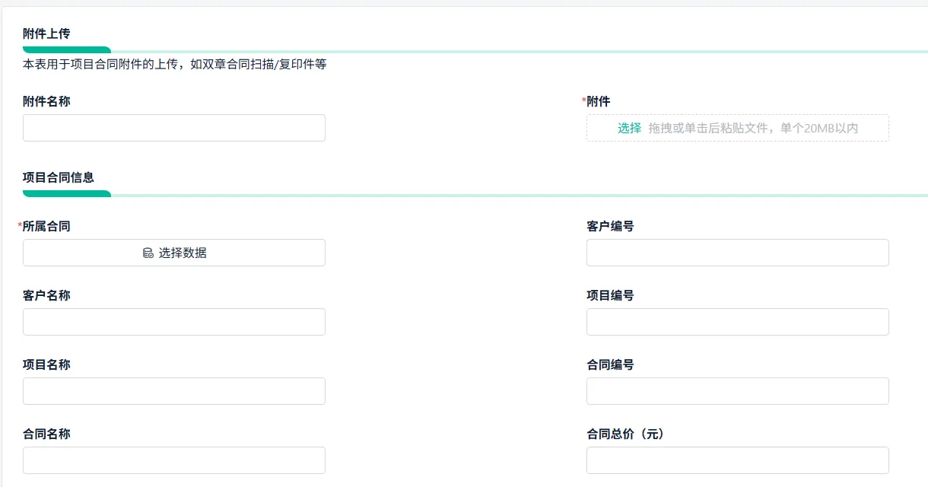Screen dimensions: 928x487
Task: Select the 项目编号 input box
Action: (738, 322)
